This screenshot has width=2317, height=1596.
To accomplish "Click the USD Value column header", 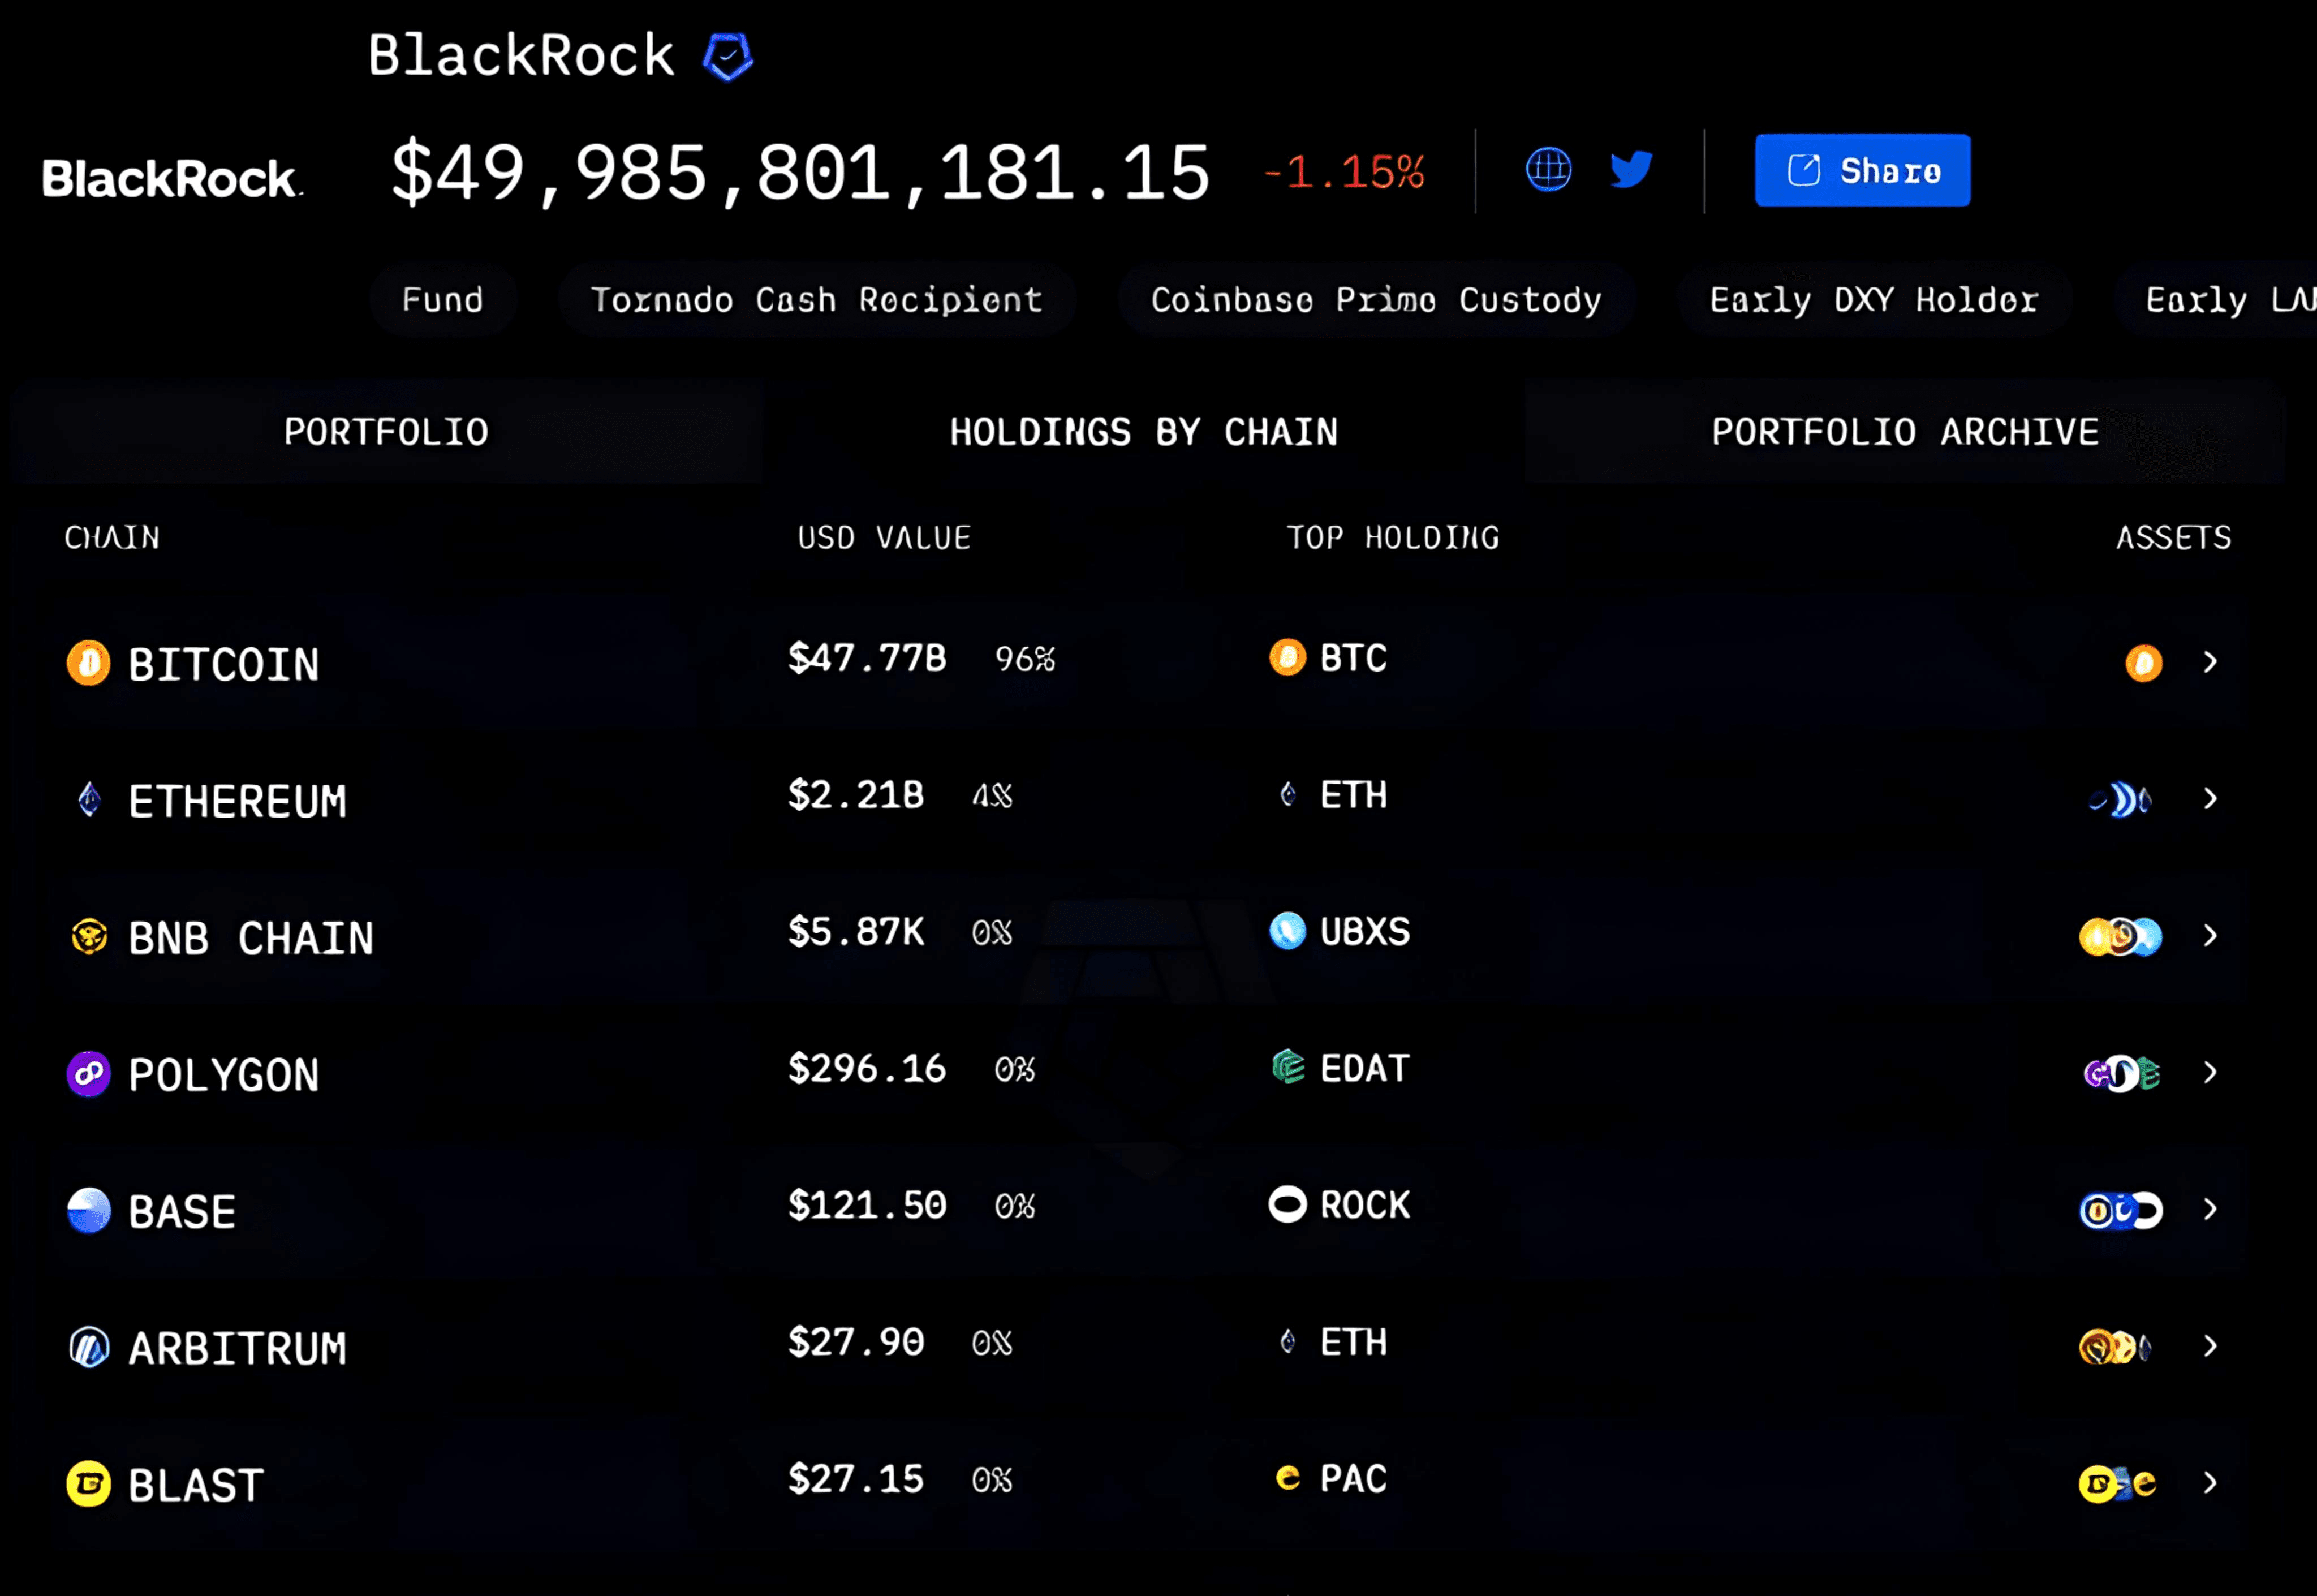I will click(x=884, y=538).
